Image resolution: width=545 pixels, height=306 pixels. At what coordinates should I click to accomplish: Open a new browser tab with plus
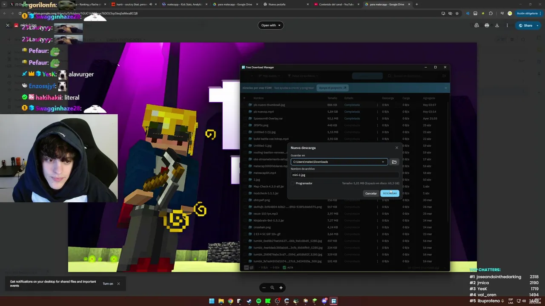(416, 4)
